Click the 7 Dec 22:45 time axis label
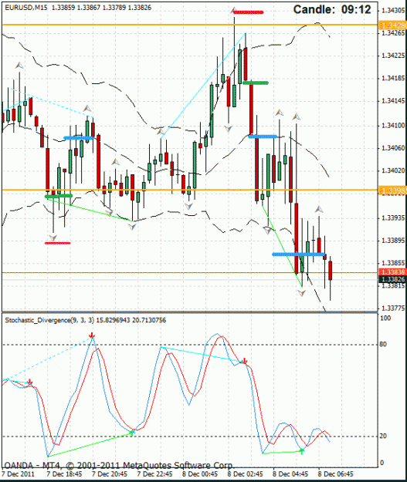Image resolution: width=407 pixels, height=482 pixels. [155, 474]
